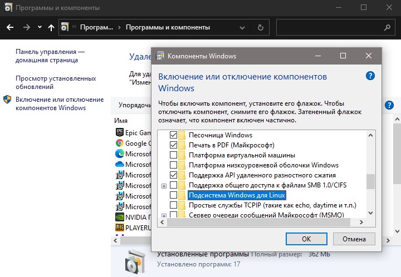Screen dimensions: 401x277
Task: Enable 'Подсистема Windows для Linux' checkbox
Action: [x=173, y=195]
